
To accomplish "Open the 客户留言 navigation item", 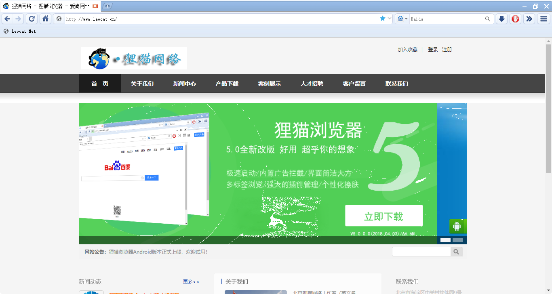I will click(x=354, y=84).
